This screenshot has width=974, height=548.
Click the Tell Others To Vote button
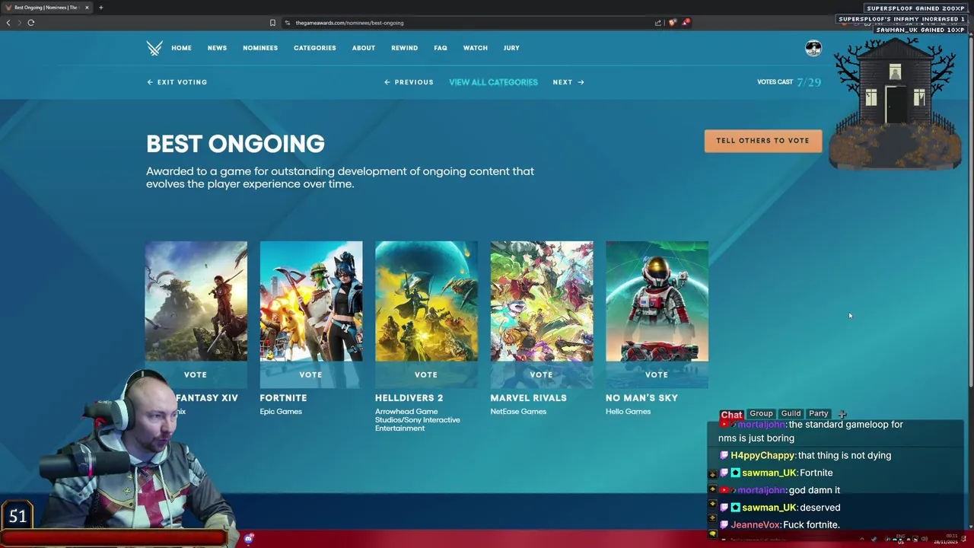point(763,141)
